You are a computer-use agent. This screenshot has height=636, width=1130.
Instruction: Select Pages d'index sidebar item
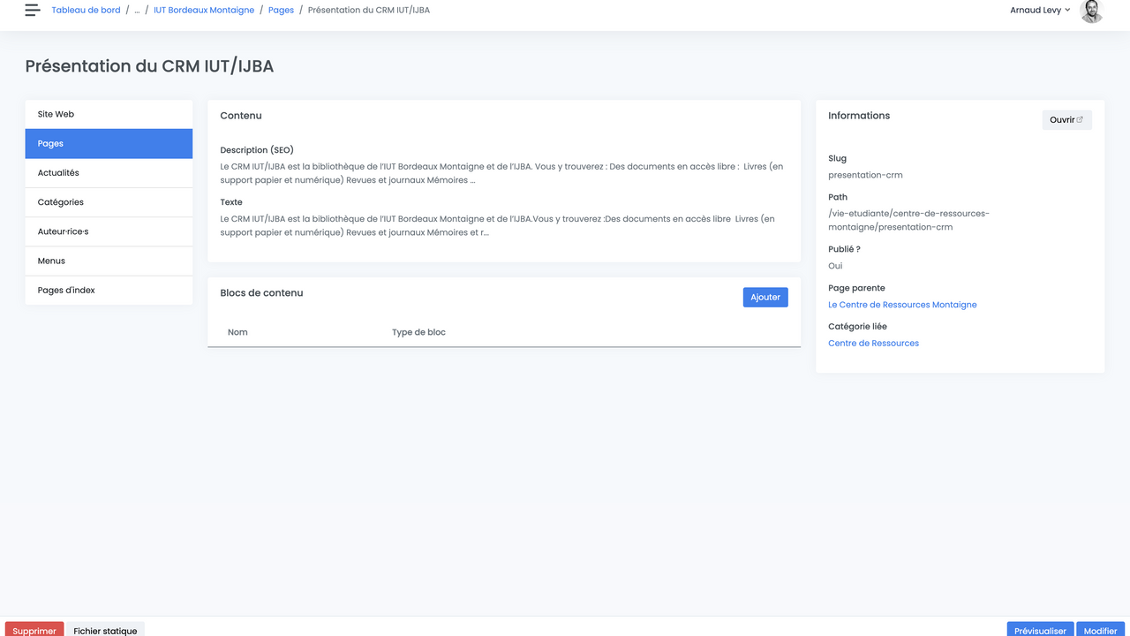tap(109, 290)
